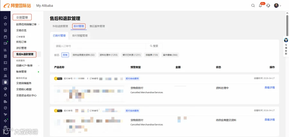The image size is (289, 137).
Task: Filter by 待供应商提交资料 (32) status
Action: [x=83, y=55]
